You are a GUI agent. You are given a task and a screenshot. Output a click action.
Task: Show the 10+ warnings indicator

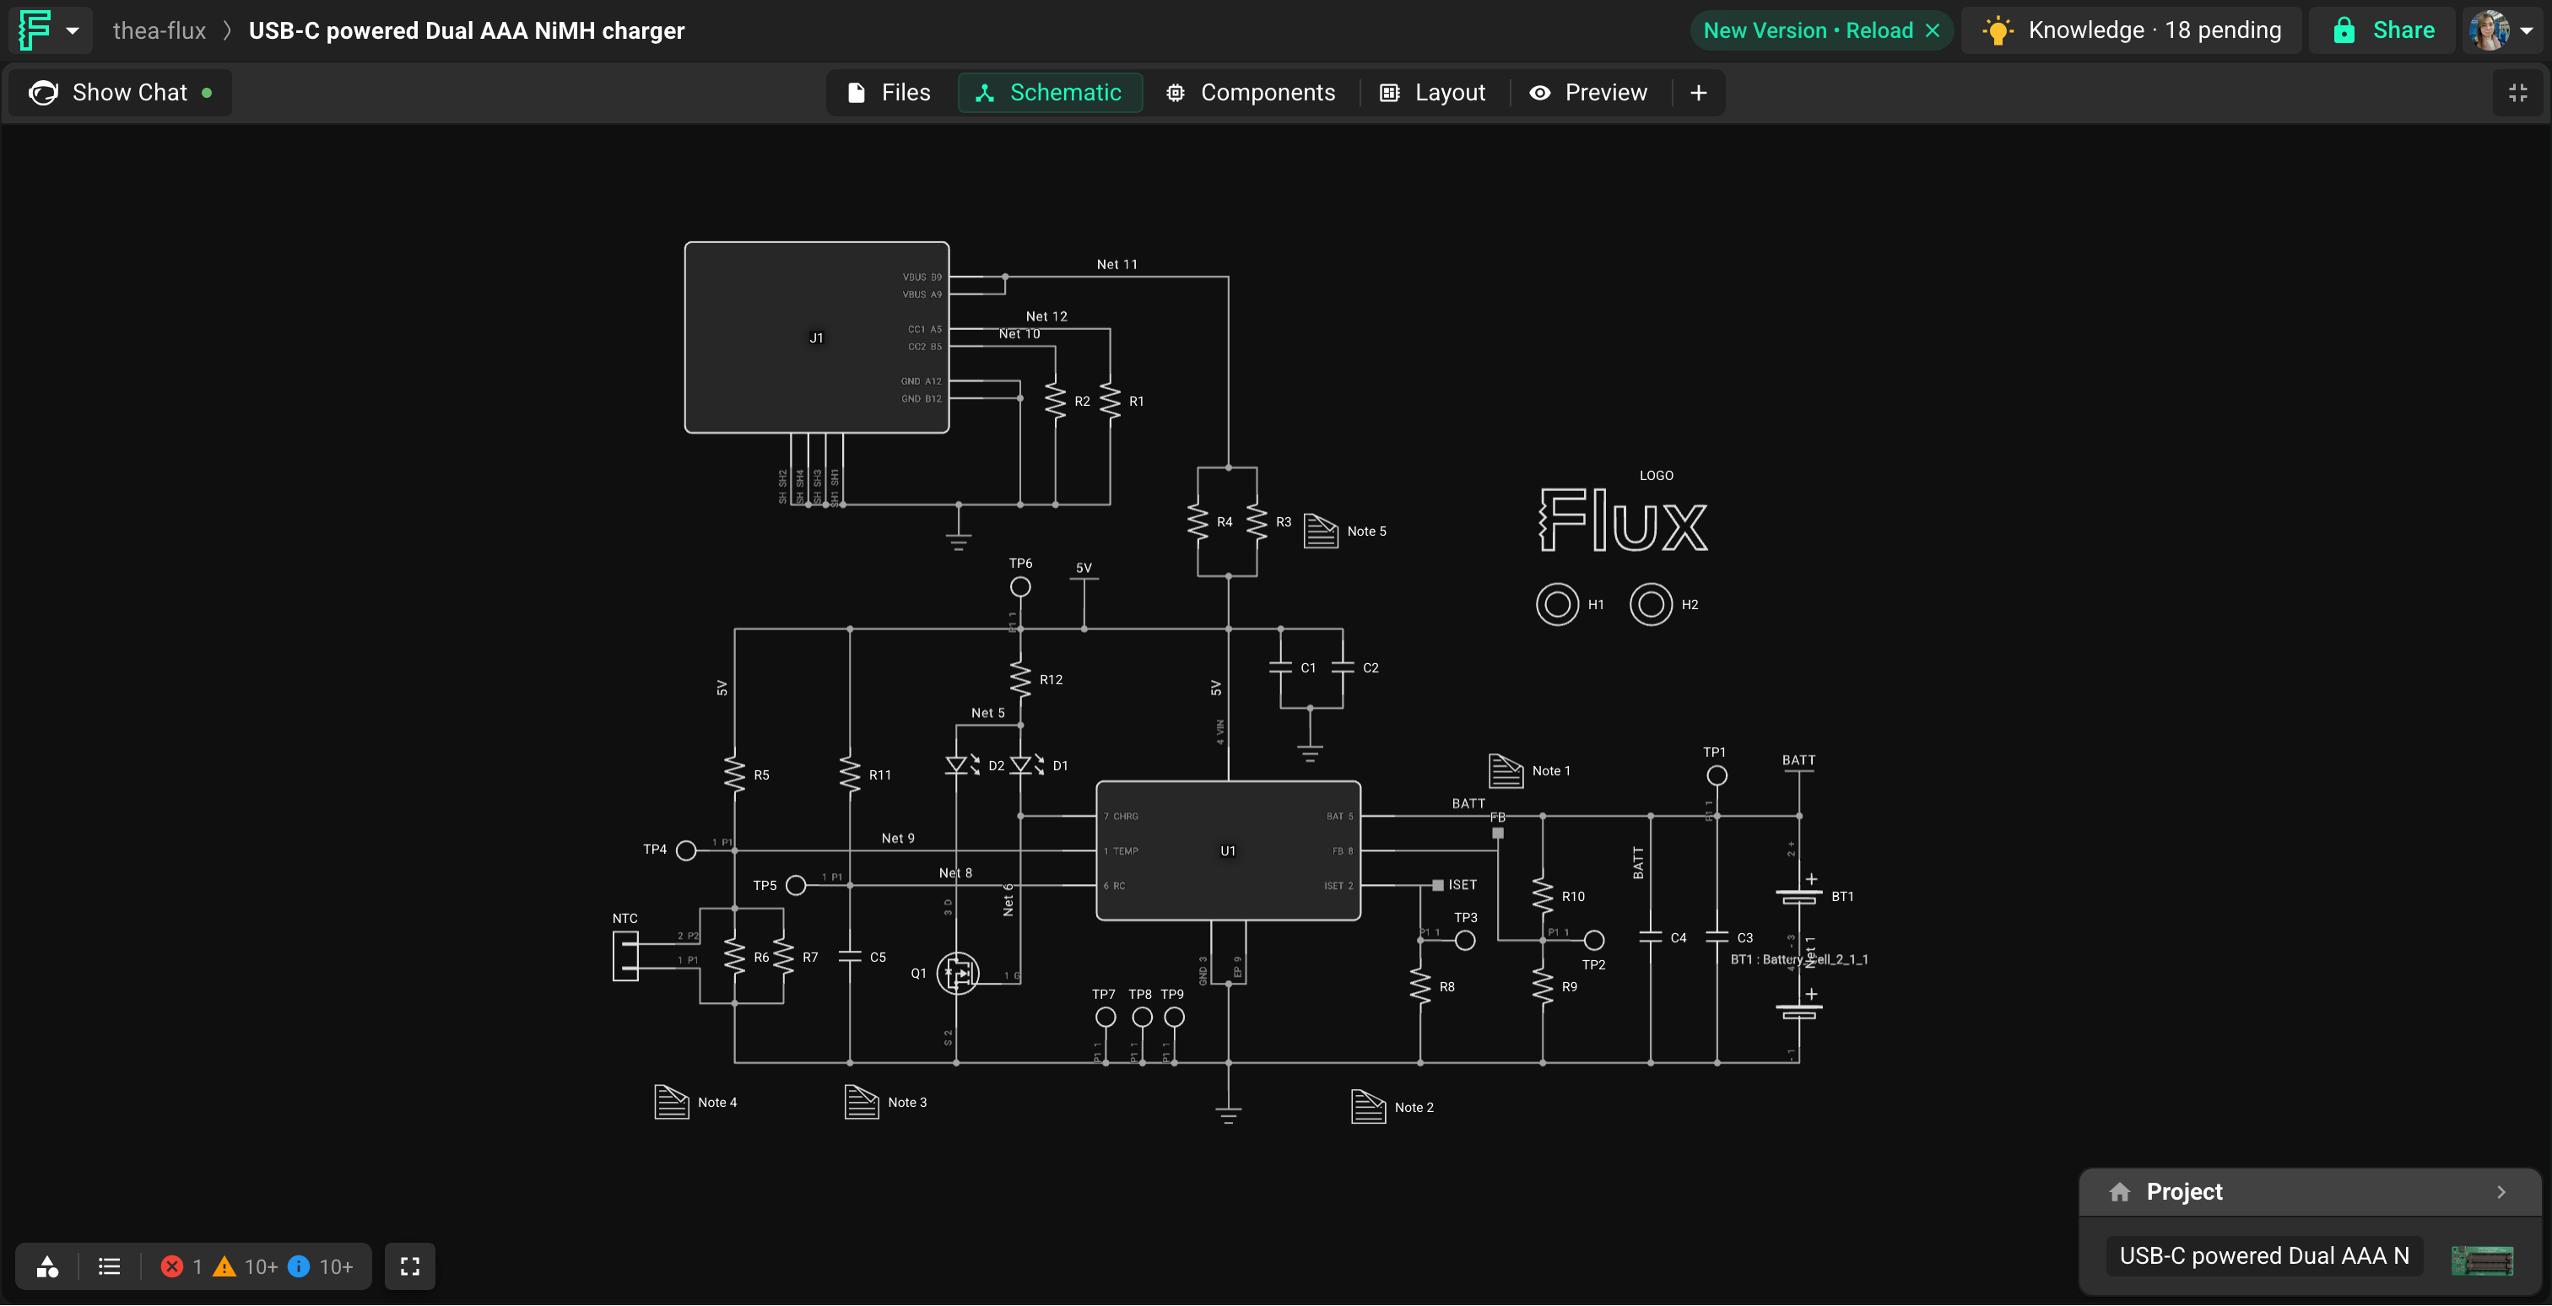(x=246, y=1266)
